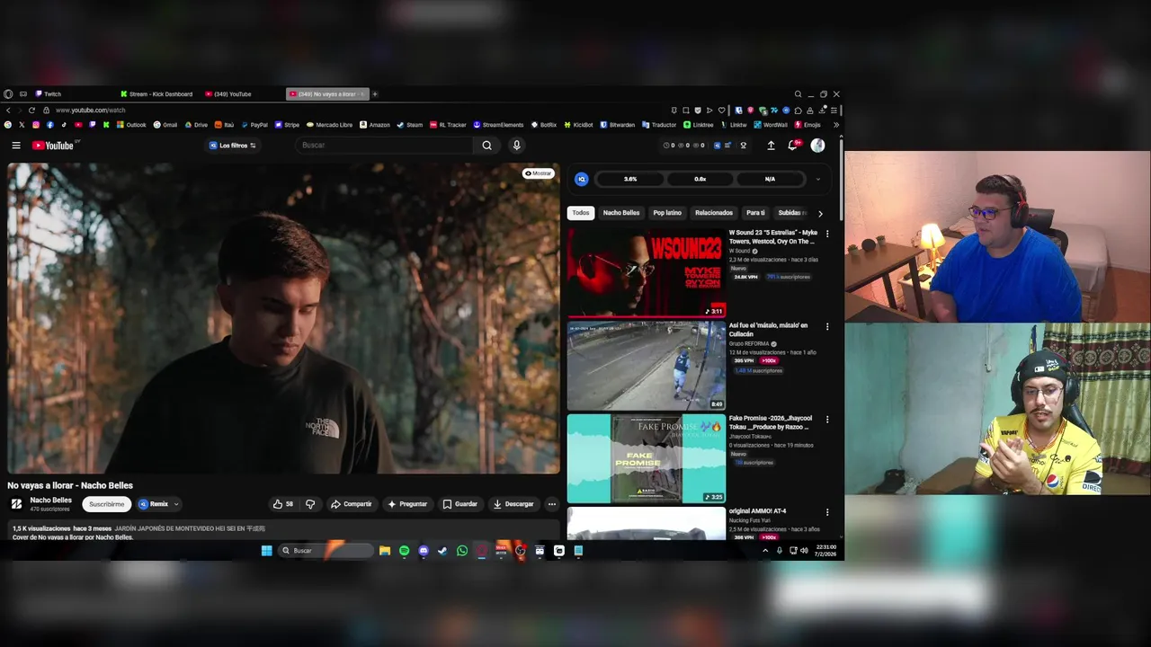Open more actions three-dot menu under video
The width and height of the screenshot is (1151, 647).
[552, 504]
